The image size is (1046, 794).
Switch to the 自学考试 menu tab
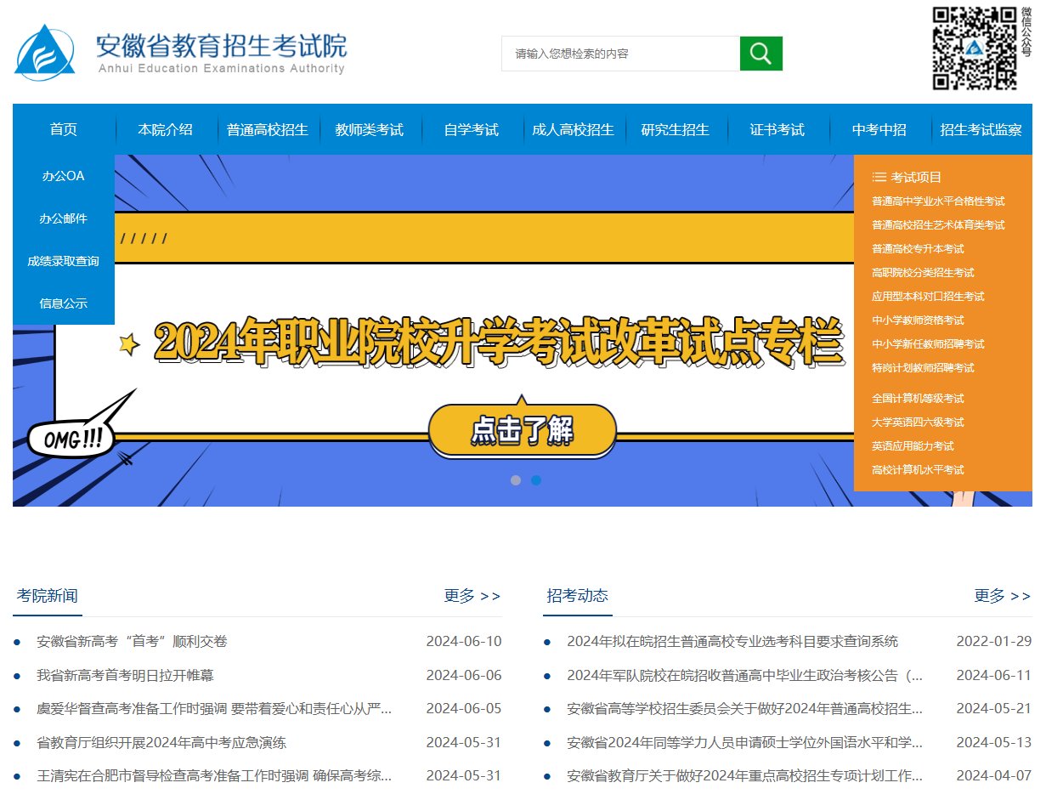coord(472,129)
